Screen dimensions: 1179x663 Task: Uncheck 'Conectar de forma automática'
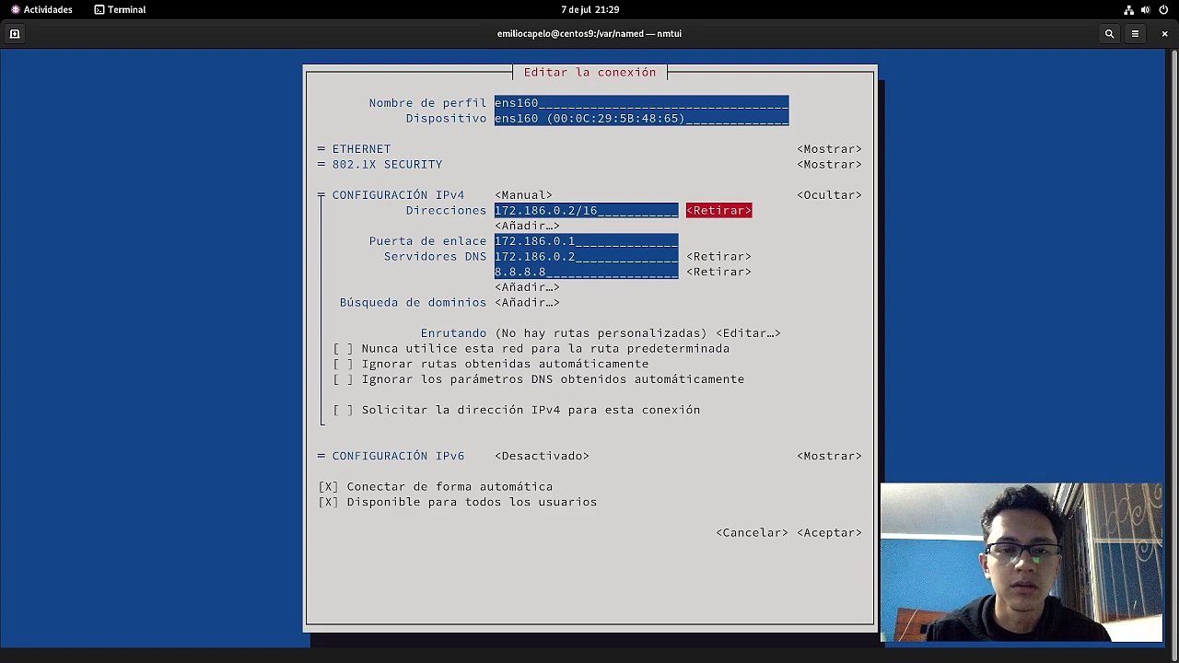[328, 487]
